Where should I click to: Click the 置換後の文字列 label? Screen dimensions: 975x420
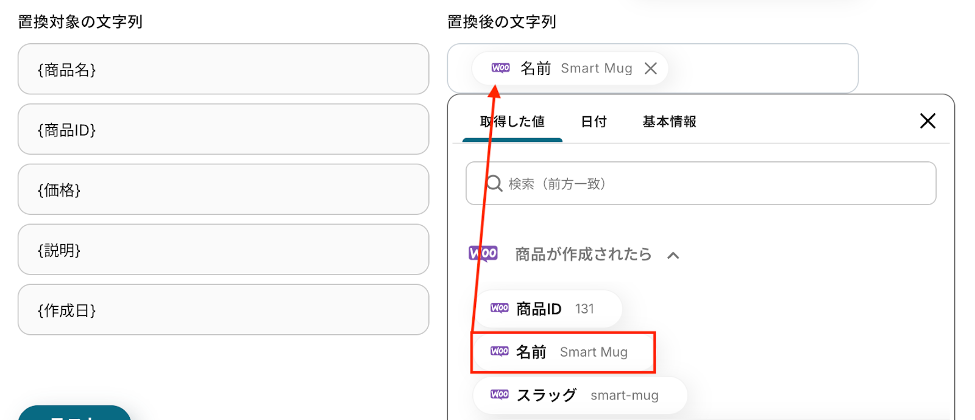click(x=502, y=22)
